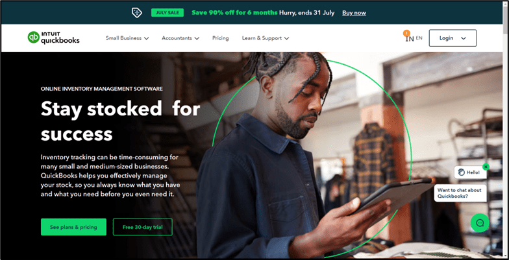Click the See plans & pricing button

click(73, 227)
